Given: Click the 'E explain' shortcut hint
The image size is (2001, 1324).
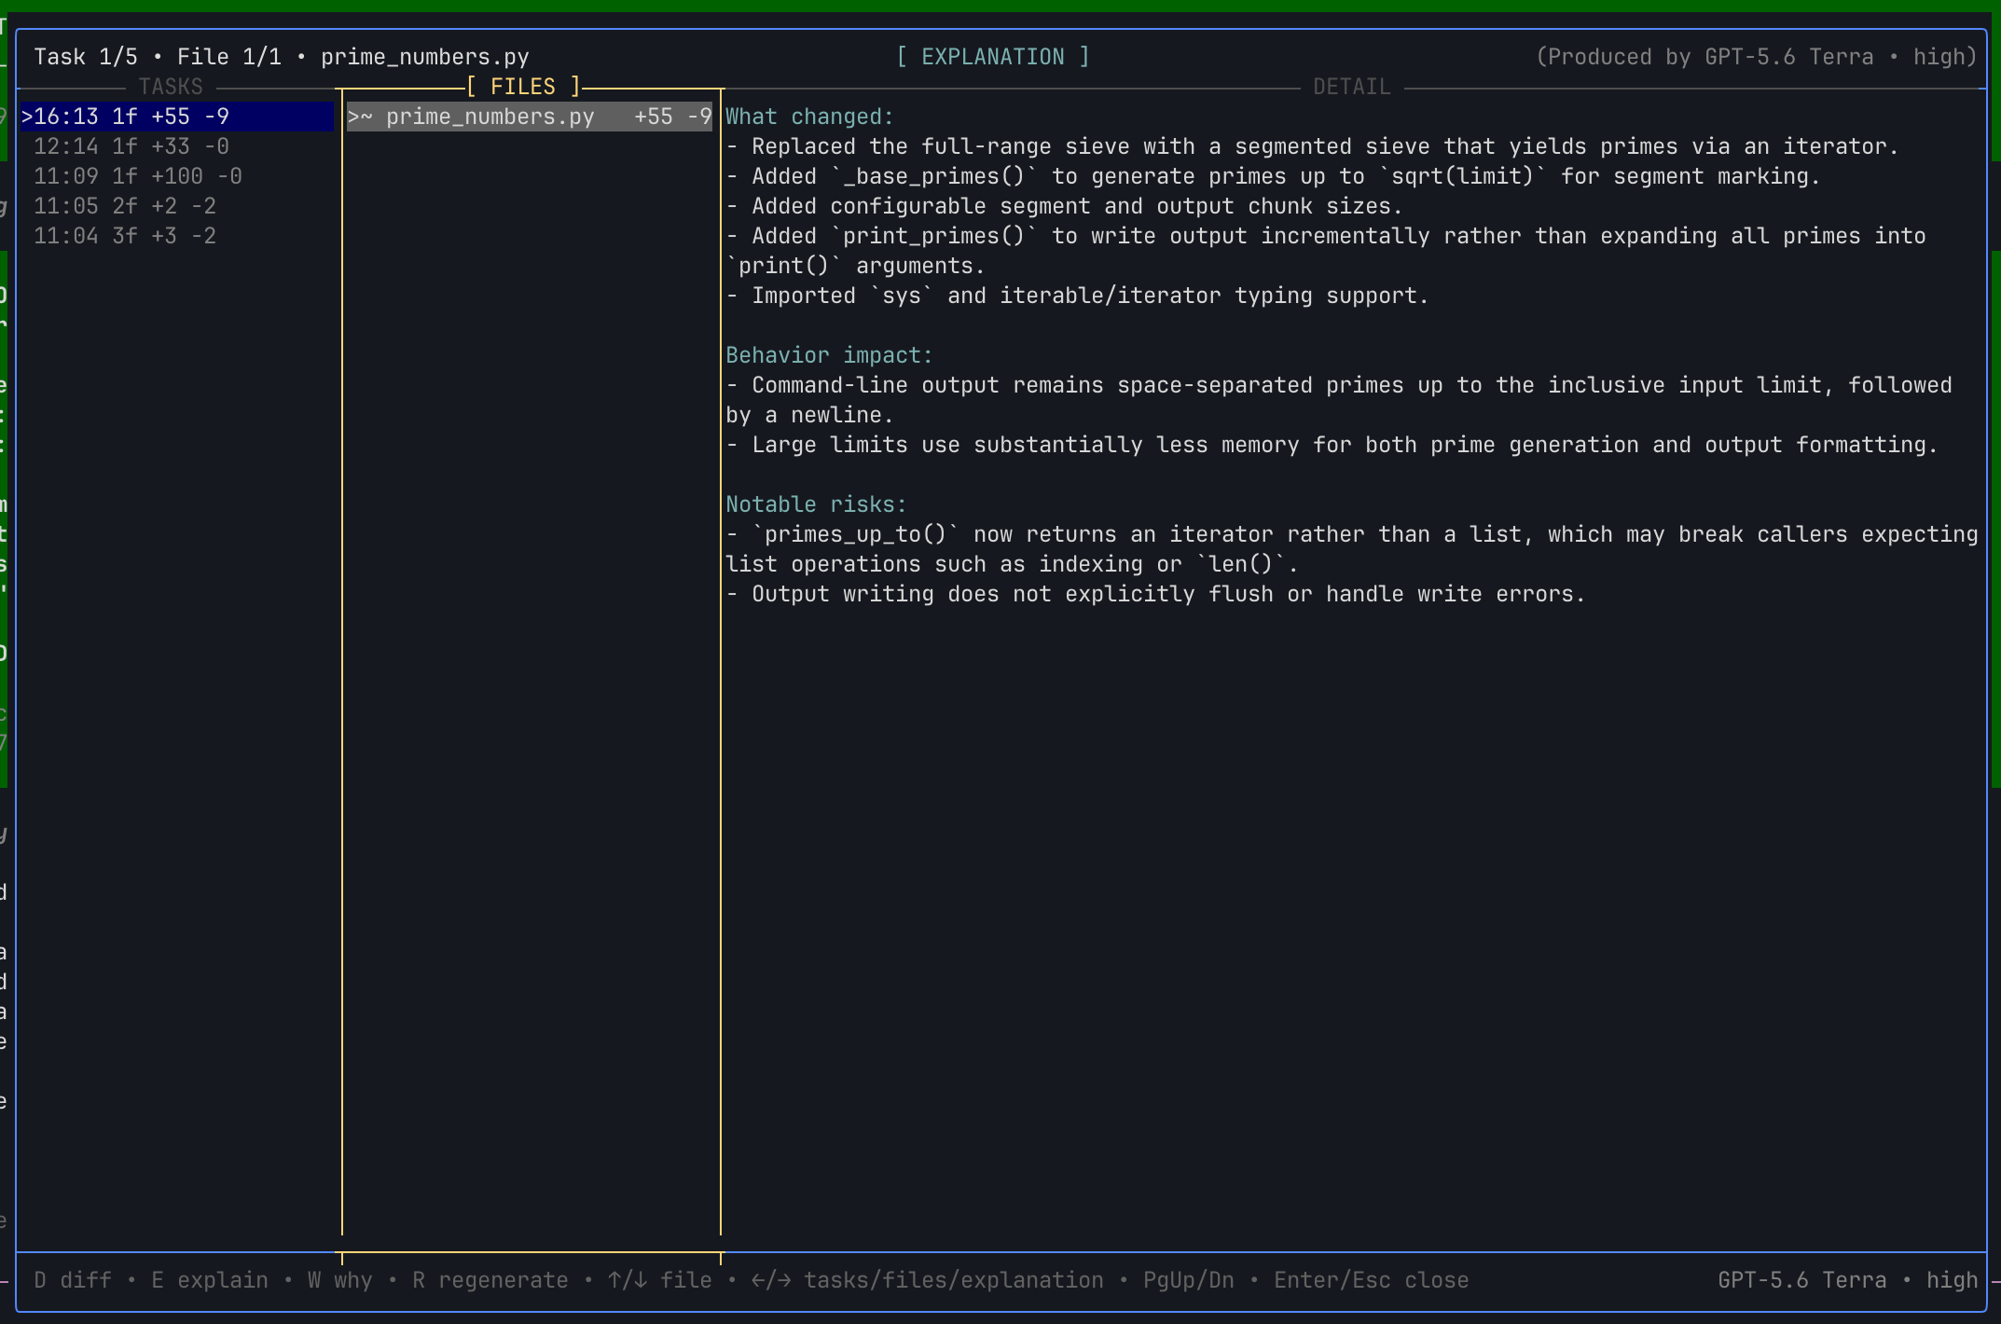Looking at the screenshot, I should [210, 1280].
